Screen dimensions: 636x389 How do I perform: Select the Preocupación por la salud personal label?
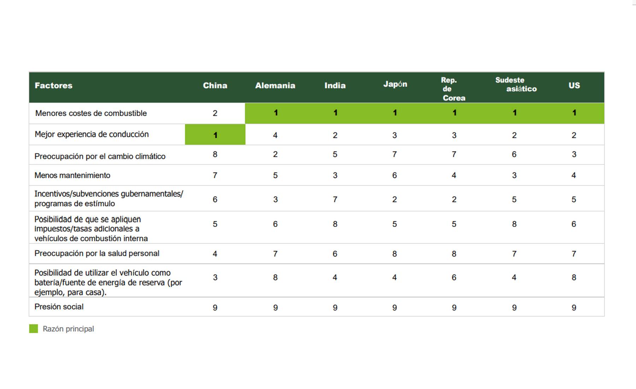[x=97, y=254]
